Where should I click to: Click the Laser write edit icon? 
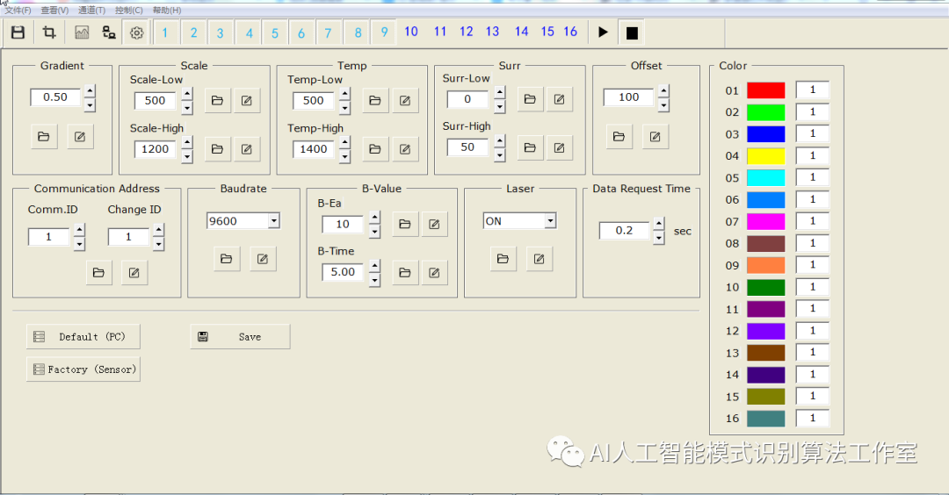(539, 259)
